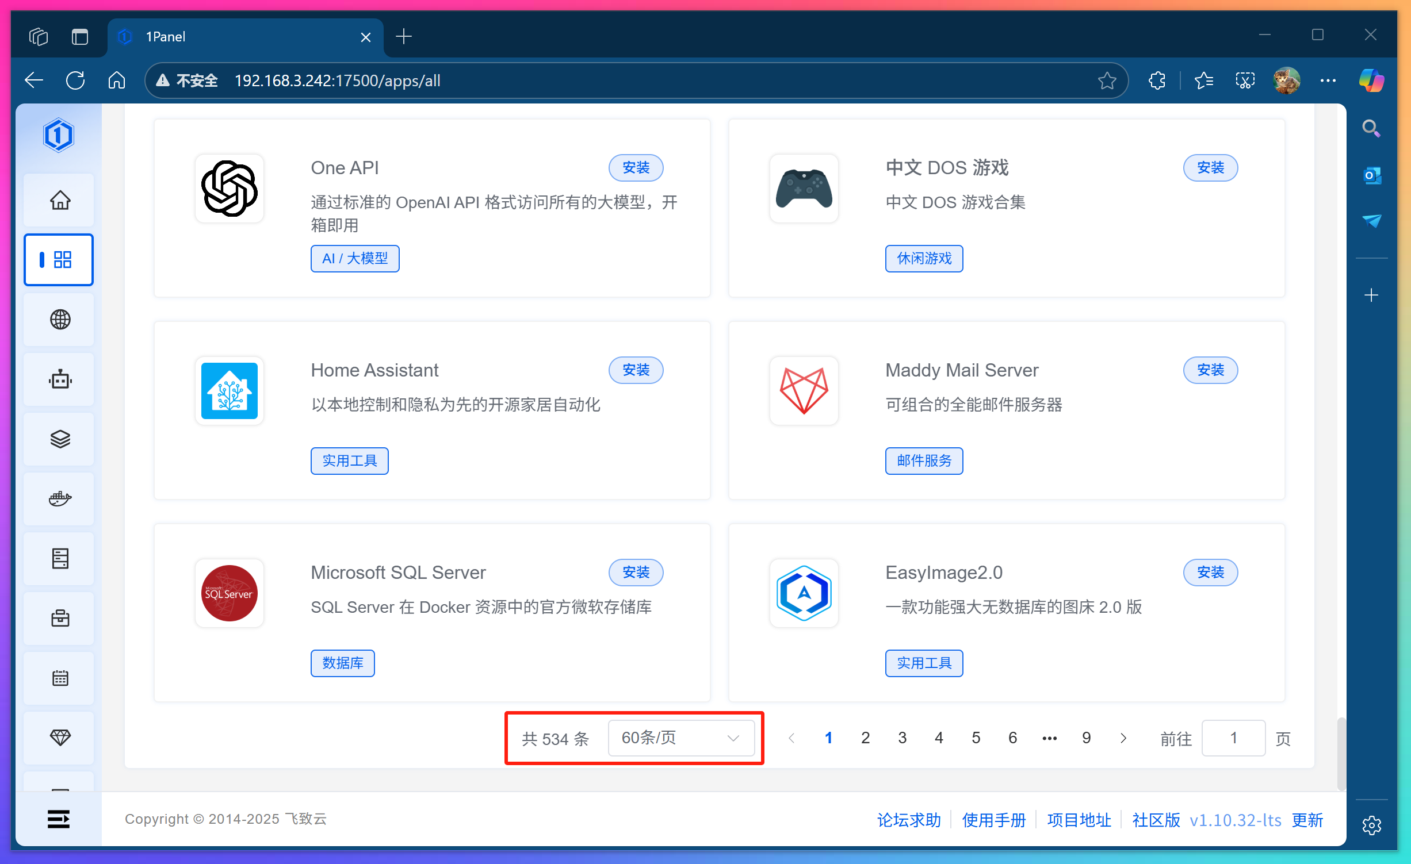Viewport: 1411px width, 864px height.
Task: Collapse the sidebar with bottom-left arrow
Action: (58, 819)
